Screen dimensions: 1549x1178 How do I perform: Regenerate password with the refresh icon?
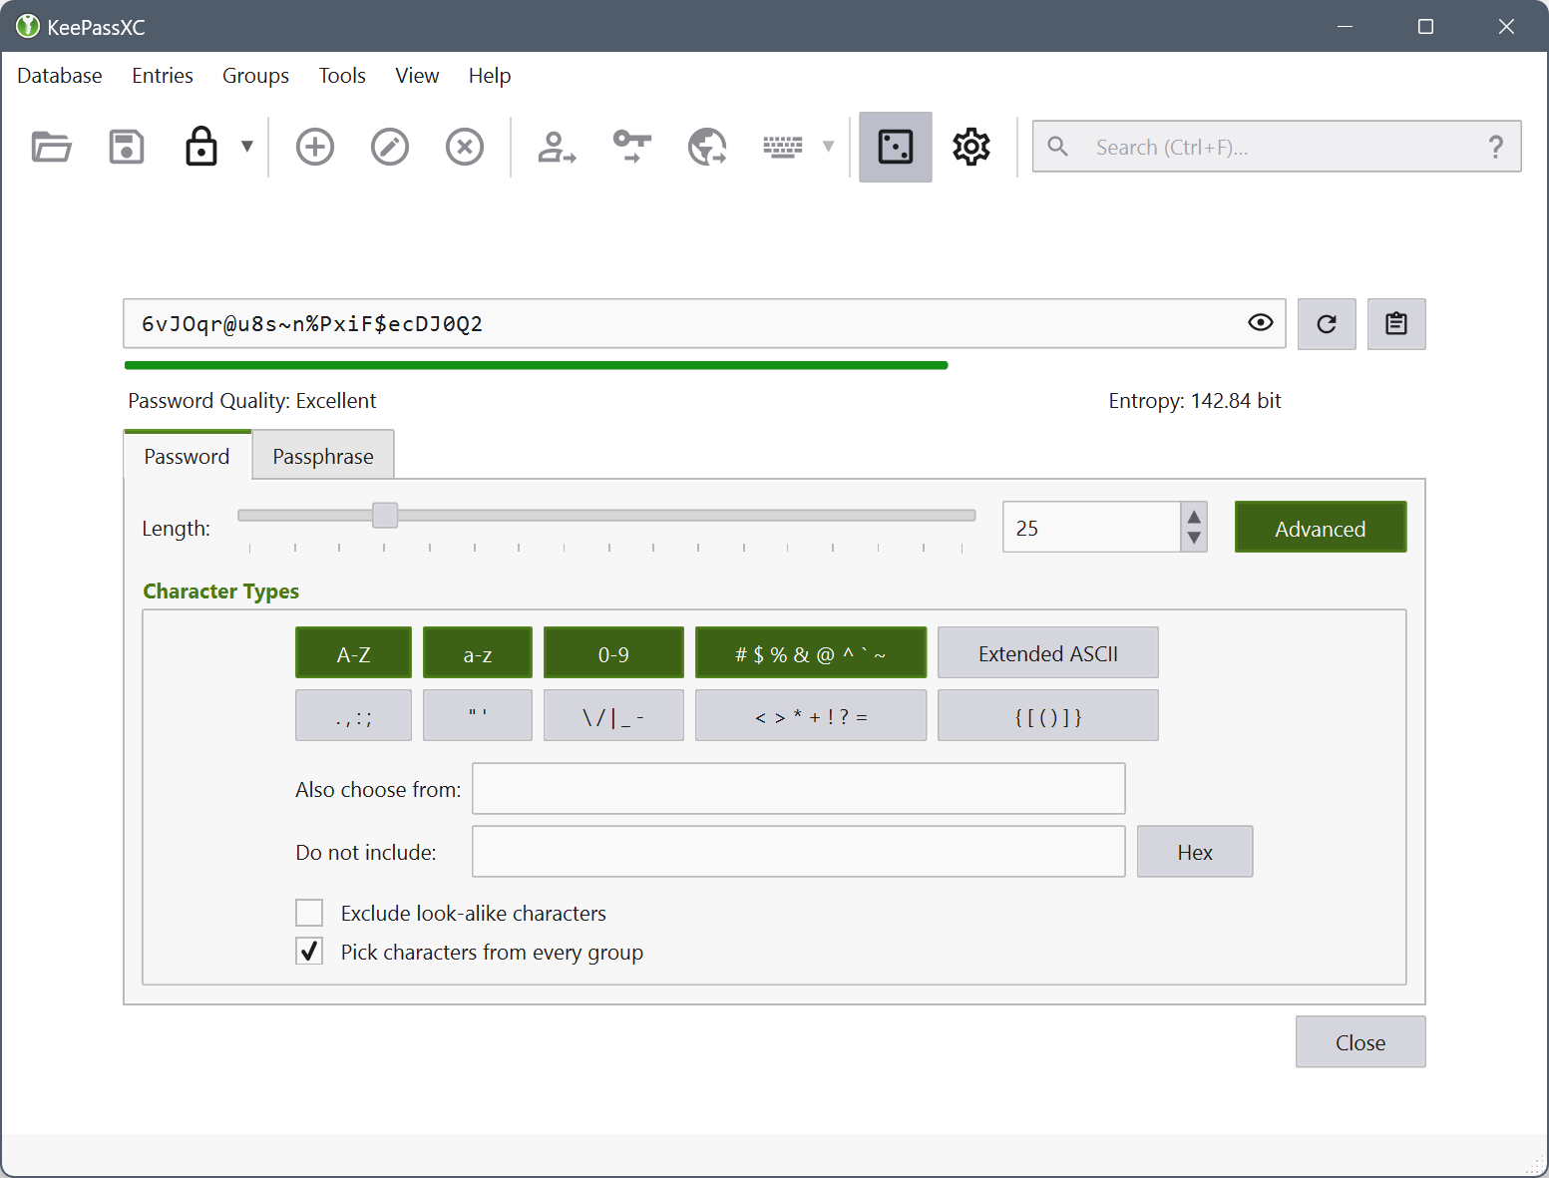coord(1326,323)
